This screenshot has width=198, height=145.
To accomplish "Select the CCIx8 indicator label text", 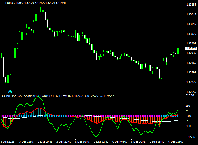I will coord(58,96).
